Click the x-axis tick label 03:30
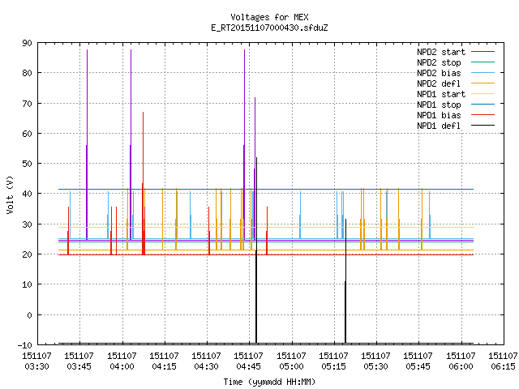Image resolution: width=519 pixels, height=389 pixels. (x=36, y=366)
